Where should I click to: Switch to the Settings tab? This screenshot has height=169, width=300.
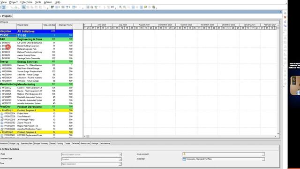point(95,143)
